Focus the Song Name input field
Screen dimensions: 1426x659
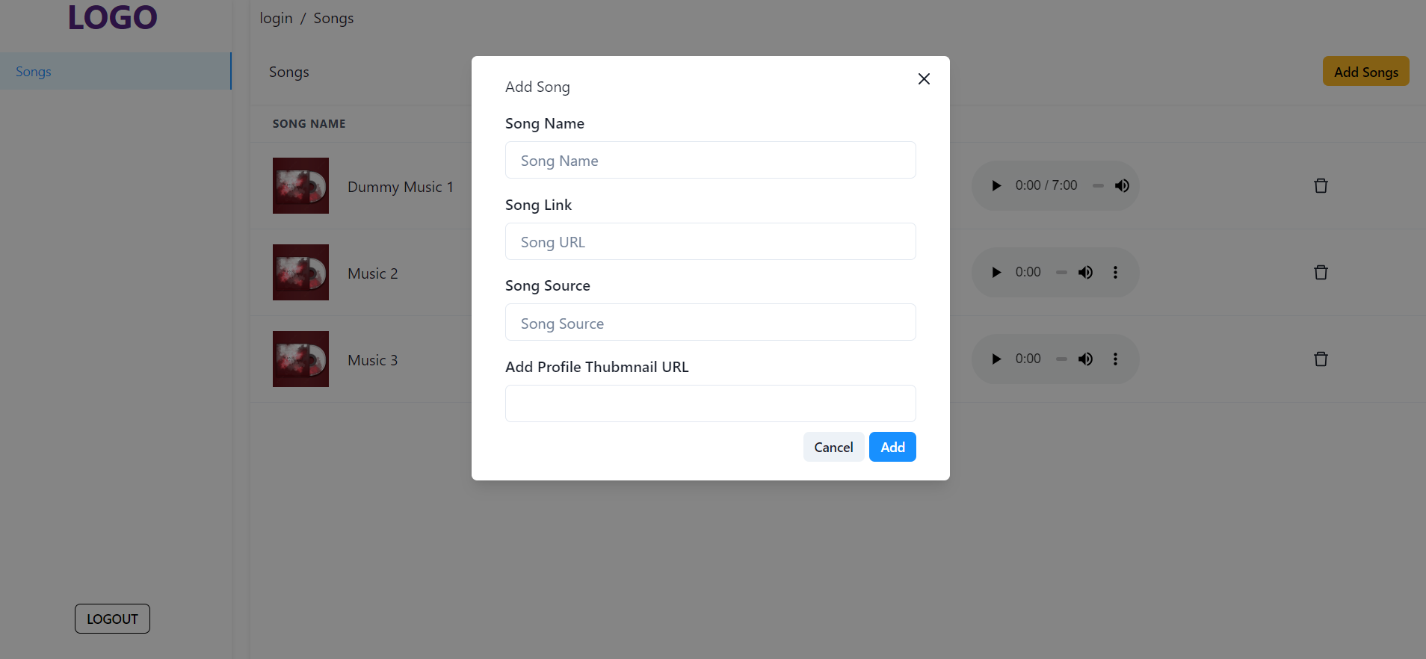pyautogui.click(x=709, y=160)
